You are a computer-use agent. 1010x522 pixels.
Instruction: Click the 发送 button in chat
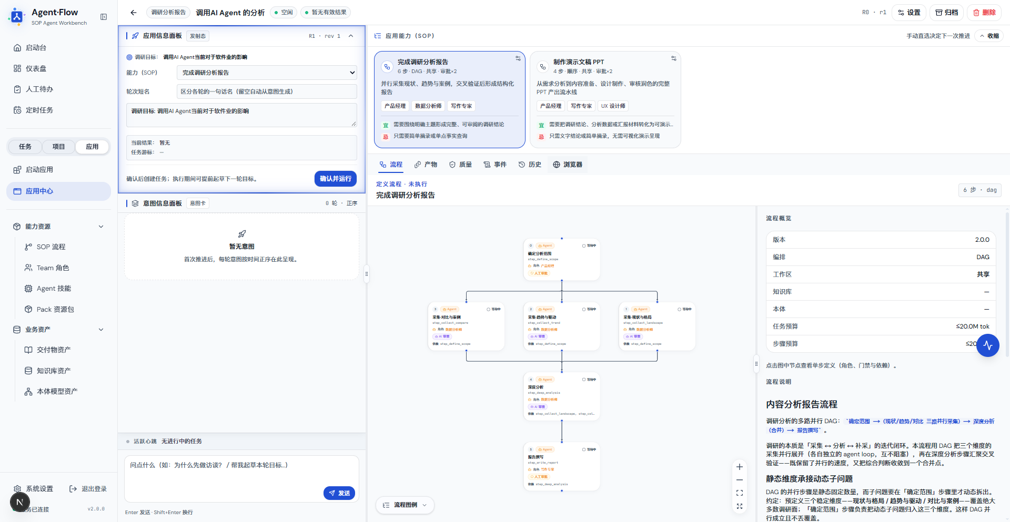(x=339, y=493)
